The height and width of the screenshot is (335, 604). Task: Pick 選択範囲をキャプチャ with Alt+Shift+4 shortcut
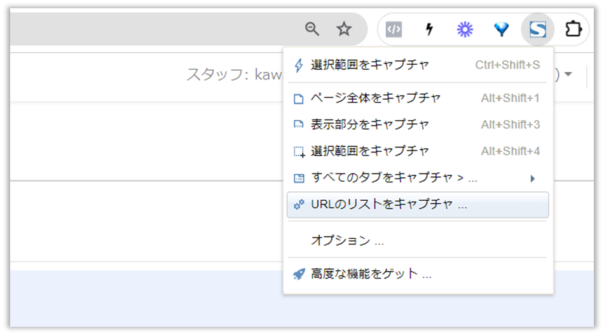(369, 151)
